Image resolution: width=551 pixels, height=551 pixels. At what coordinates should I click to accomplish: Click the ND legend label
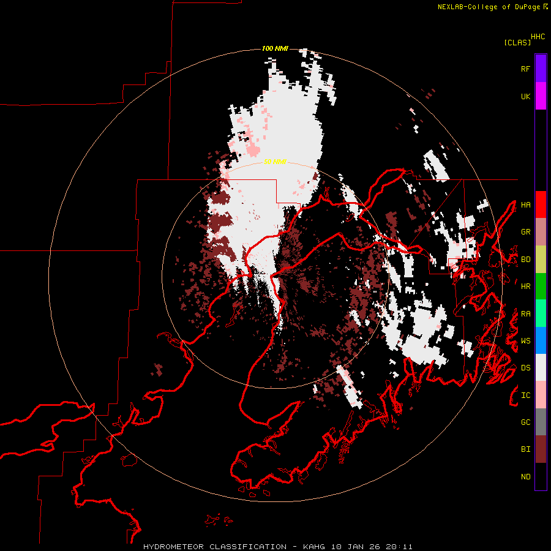(x=525, y=477)
